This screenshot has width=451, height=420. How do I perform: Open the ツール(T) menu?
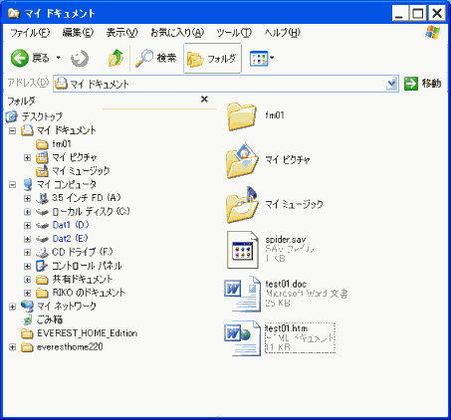point(234,33)
